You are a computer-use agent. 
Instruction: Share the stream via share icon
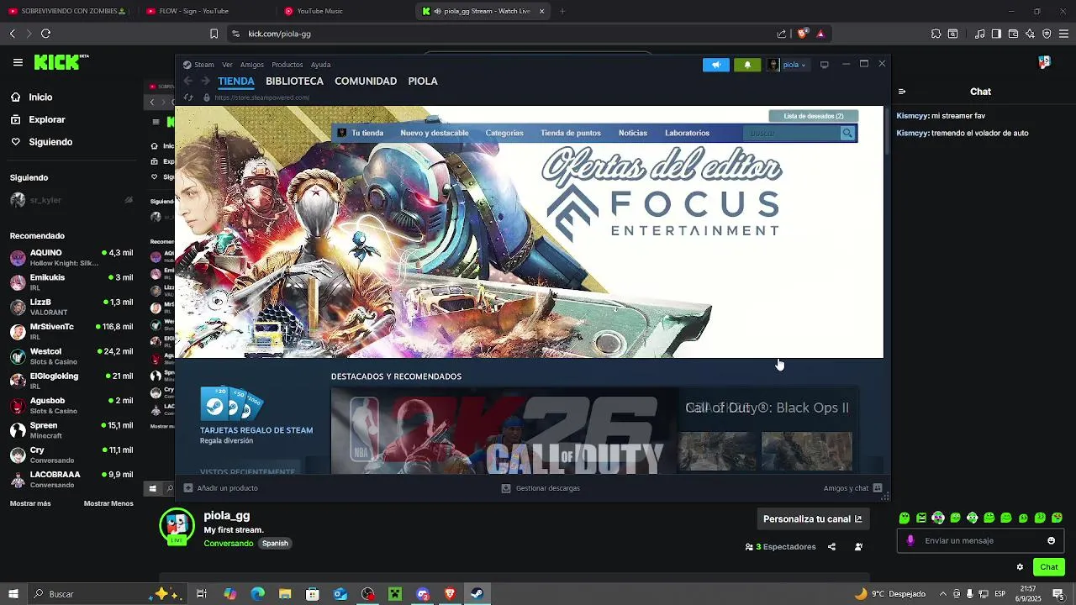point(831,547)
